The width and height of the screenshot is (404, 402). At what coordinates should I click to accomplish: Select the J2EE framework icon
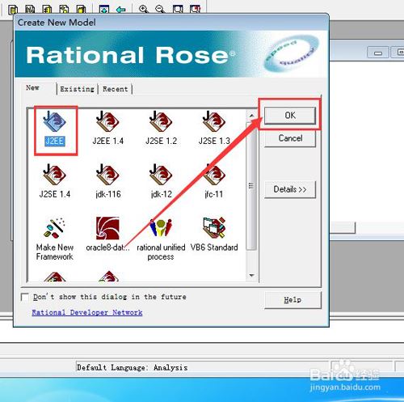55,121
